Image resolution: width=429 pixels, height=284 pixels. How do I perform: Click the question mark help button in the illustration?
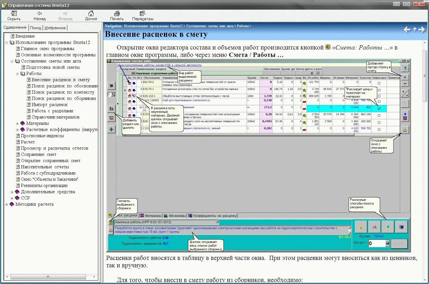405,68
